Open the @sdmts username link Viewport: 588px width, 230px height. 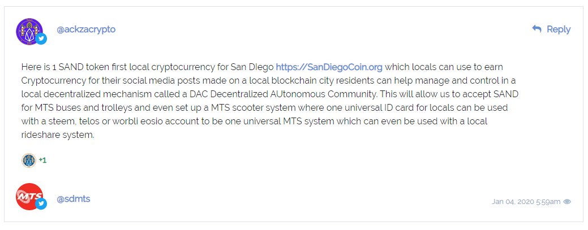coord(74,199)
